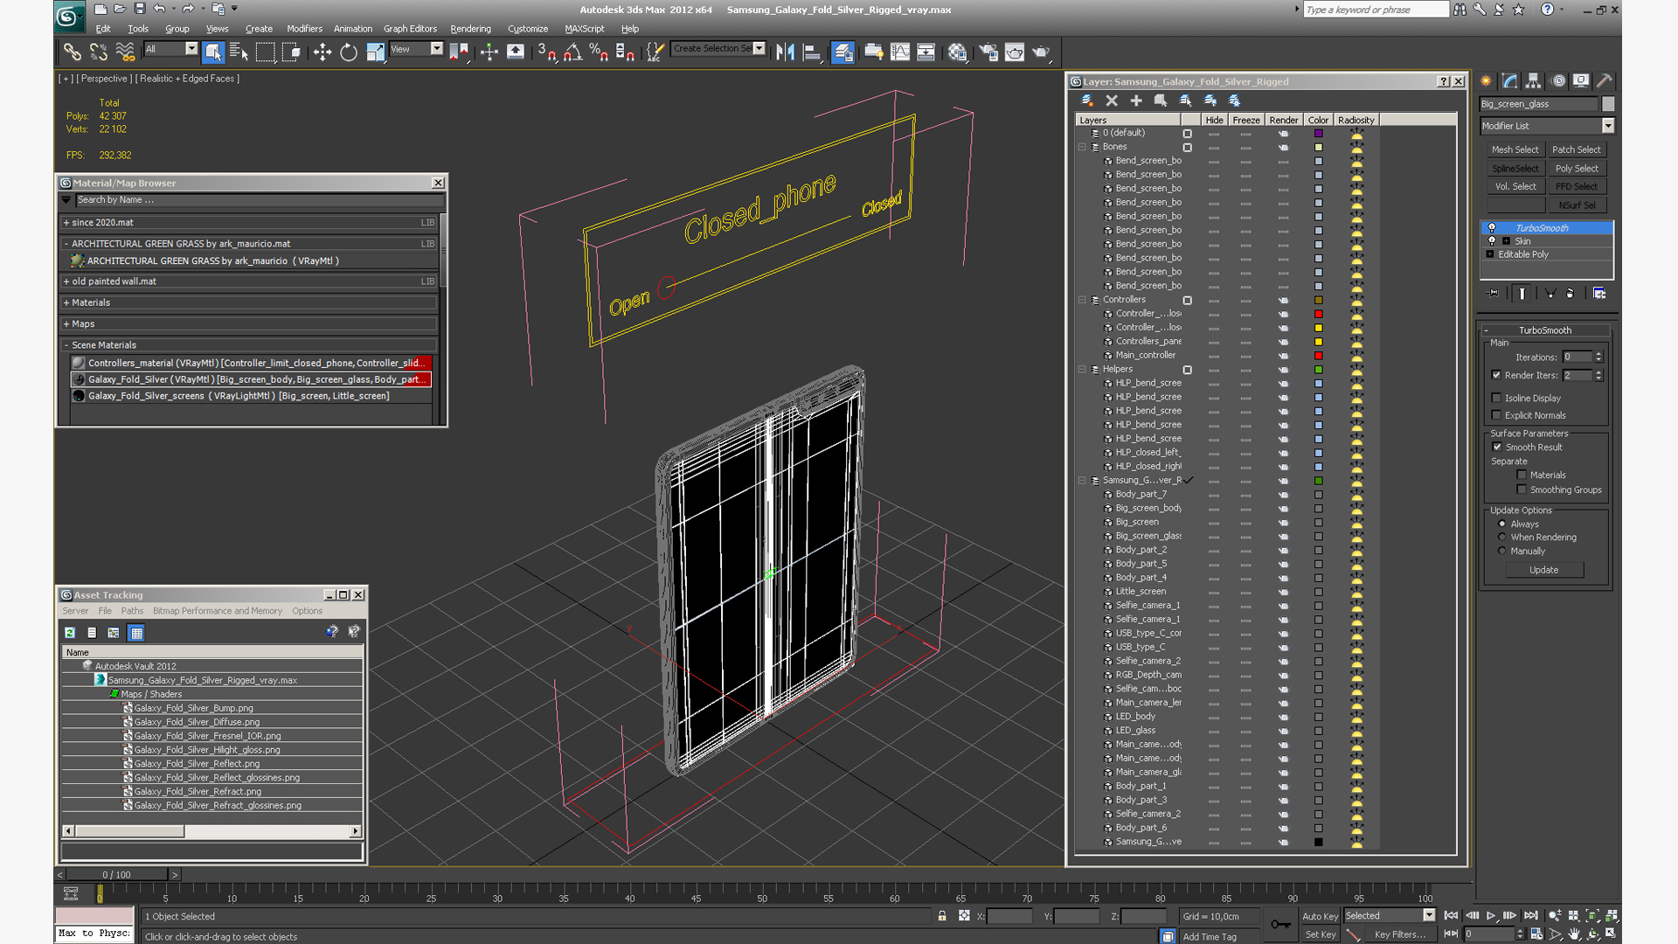Click the object color swatch beside Big_screen_glass
The width and height of the screenshot is (1678, 944).
(x=1607, y=104)
